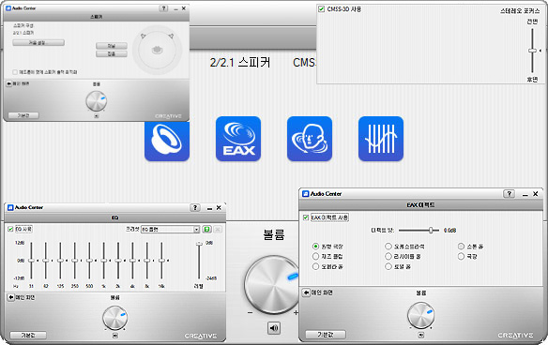Click the '2/2.1 스피커' text in main window
This screenshot has width=548, height=345.
click(x=240, y=63)
